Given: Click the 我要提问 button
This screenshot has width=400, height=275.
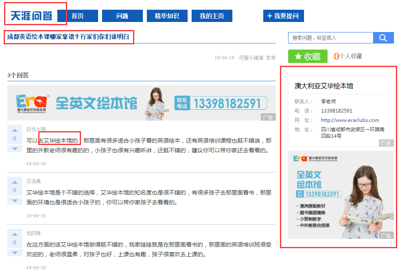Looking at the screenshot, I should (284, 16).
